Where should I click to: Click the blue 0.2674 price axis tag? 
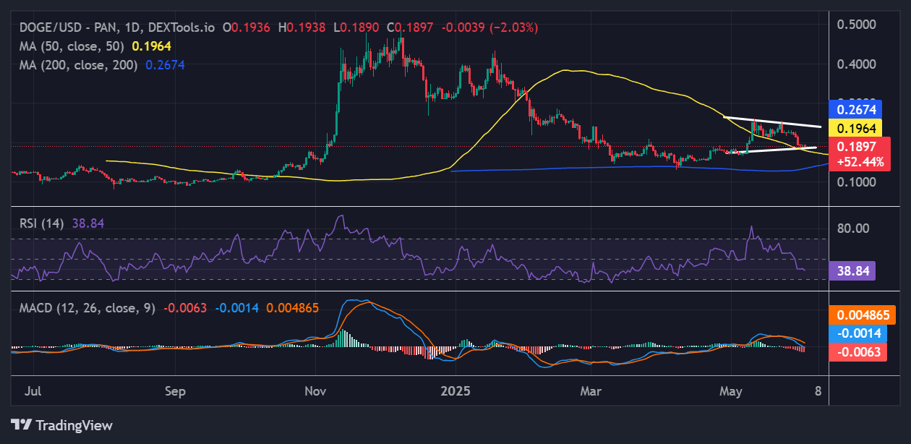point(856,109)
